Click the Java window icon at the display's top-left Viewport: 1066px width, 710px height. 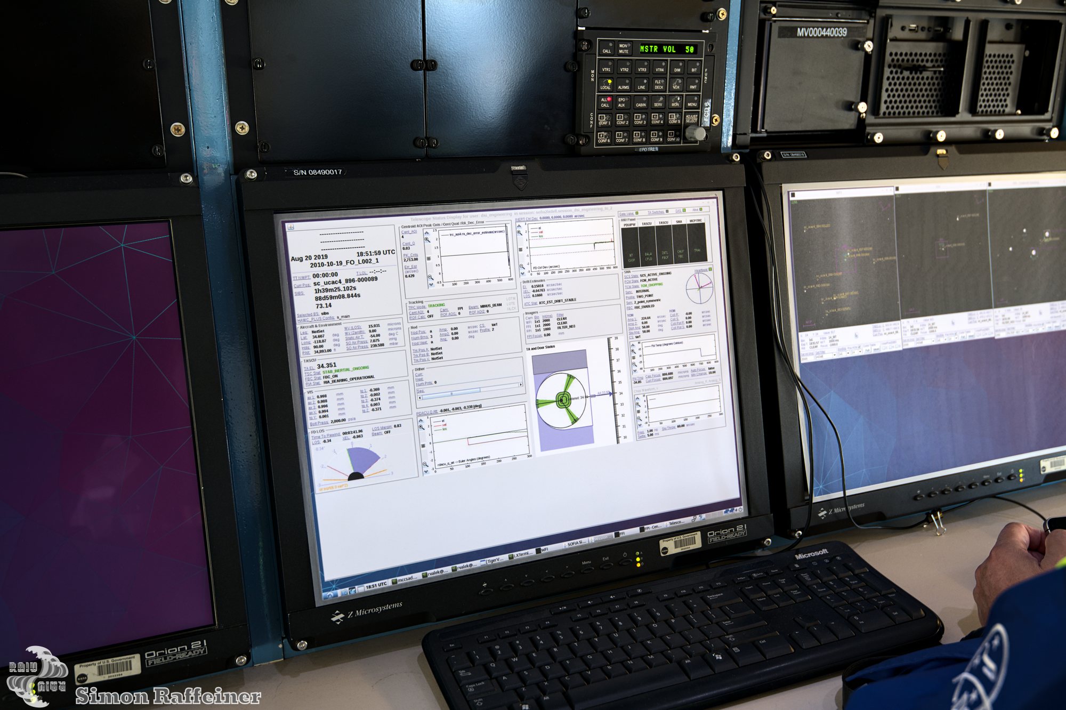[290, 227]
